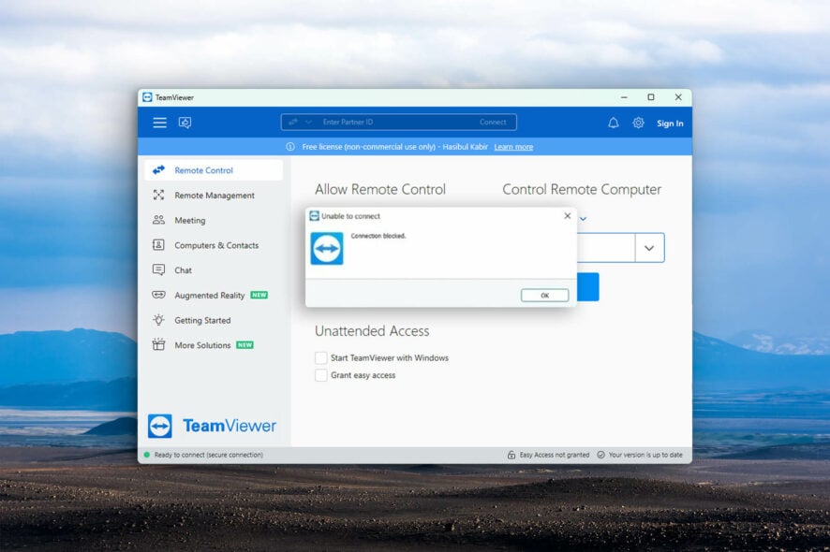The height and width of the screenshot is (552, 830).
Task: Click the blue connect button behind dialog
Action: [588, 287]
